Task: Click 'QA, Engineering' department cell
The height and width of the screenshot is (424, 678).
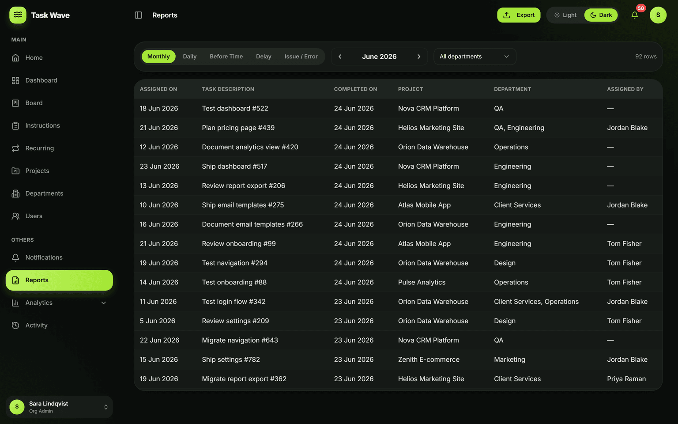Action: [x=519, y=128]
